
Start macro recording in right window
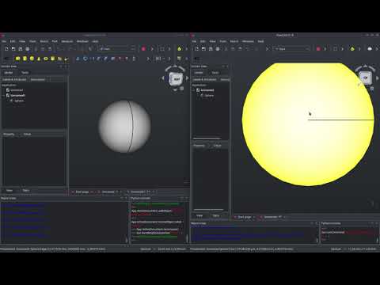point(318,49)
